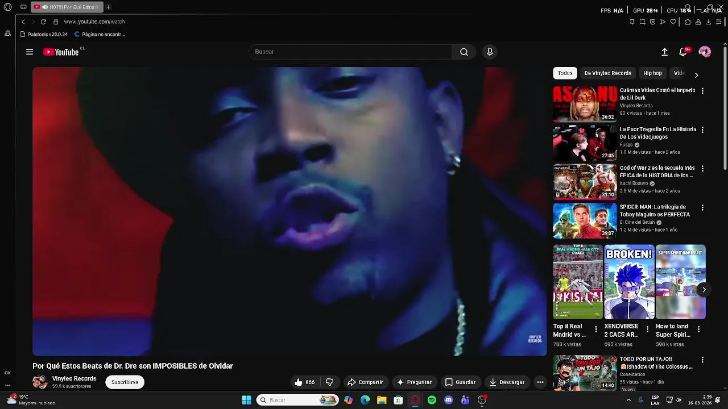Show next Shorts with arrow button
Screen dimensions: 728x409
pos(704,290)
